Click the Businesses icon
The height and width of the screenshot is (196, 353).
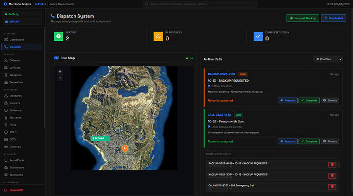[x=6, y=167]
